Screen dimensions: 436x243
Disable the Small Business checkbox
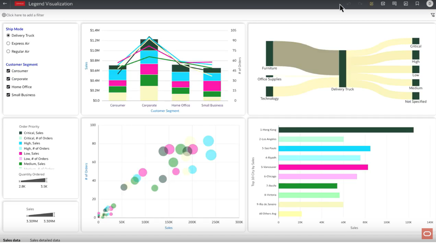8,95
